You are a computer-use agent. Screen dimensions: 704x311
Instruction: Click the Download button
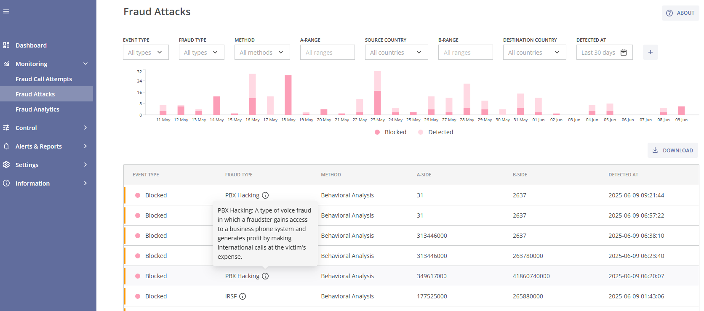coord(672,150)
